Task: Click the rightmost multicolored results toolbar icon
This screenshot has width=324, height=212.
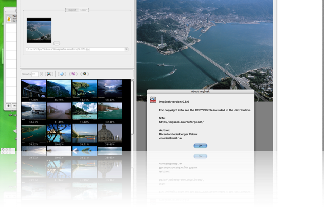Action: coord(85,74)
